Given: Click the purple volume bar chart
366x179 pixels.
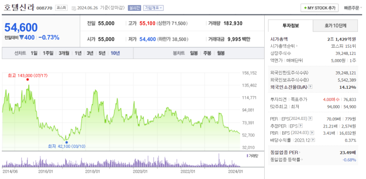Looking at the screenshot, I should pos(121,161).
